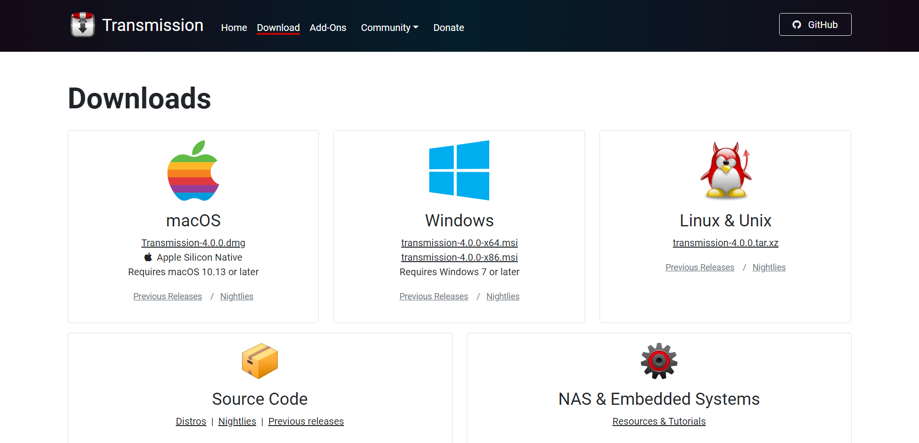Go to the Home page
The width and height of the screenshot is (919, 443).
pyautogui.click(x=234, y=28)
